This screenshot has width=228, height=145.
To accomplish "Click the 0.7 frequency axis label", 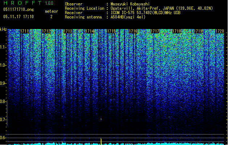I will tap(3, 120).
